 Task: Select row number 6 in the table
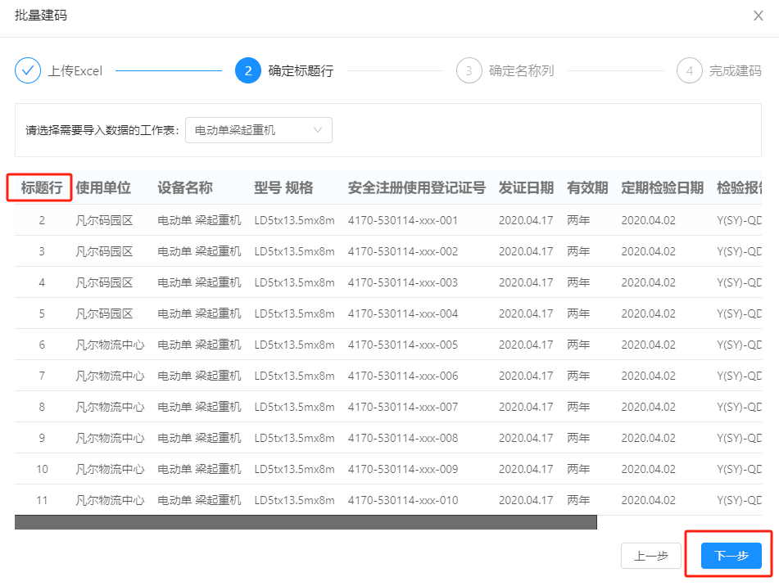tap(42, 345)
